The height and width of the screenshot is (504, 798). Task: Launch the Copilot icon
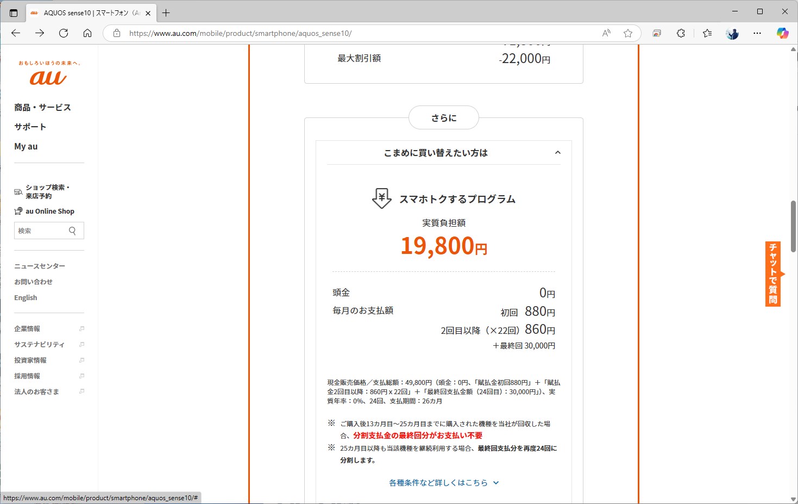(x=782, y=33)
